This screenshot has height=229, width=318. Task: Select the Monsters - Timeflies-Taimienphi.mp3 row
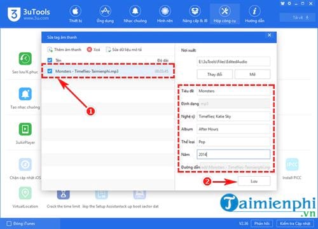coord(108,71)
